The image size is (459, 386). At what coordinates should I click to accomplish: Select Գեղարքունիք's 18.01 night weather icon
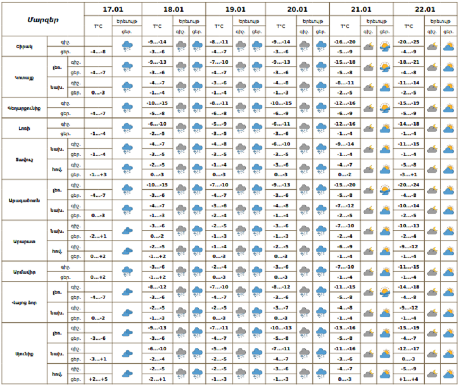181,108
